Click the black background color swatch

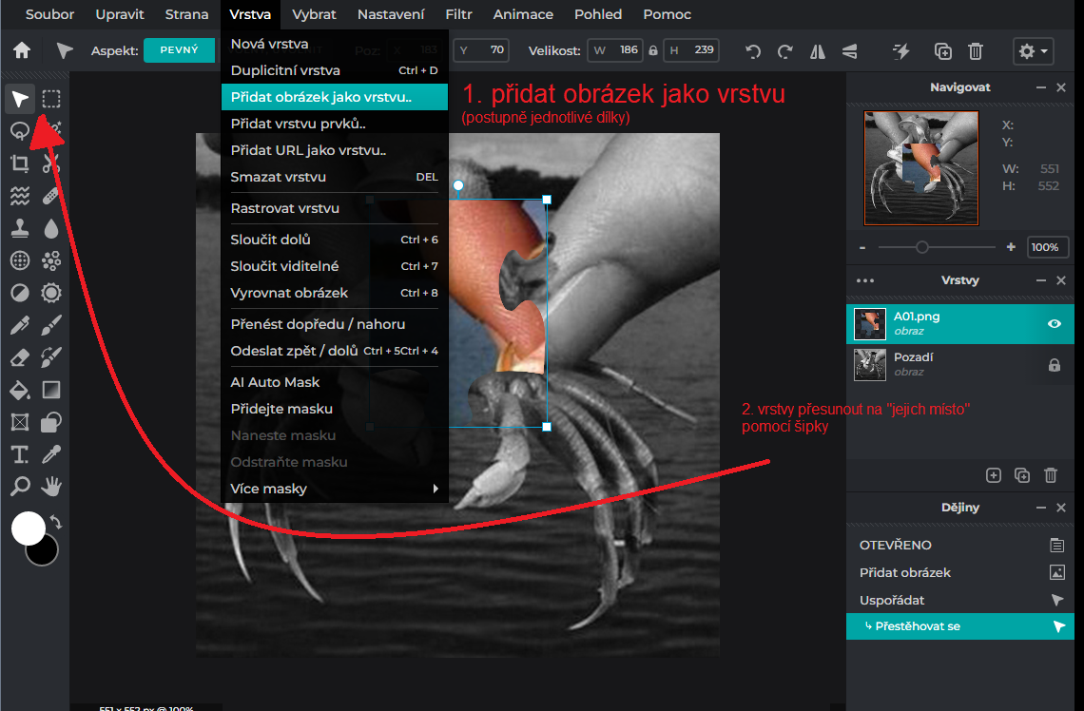[46, 554]
